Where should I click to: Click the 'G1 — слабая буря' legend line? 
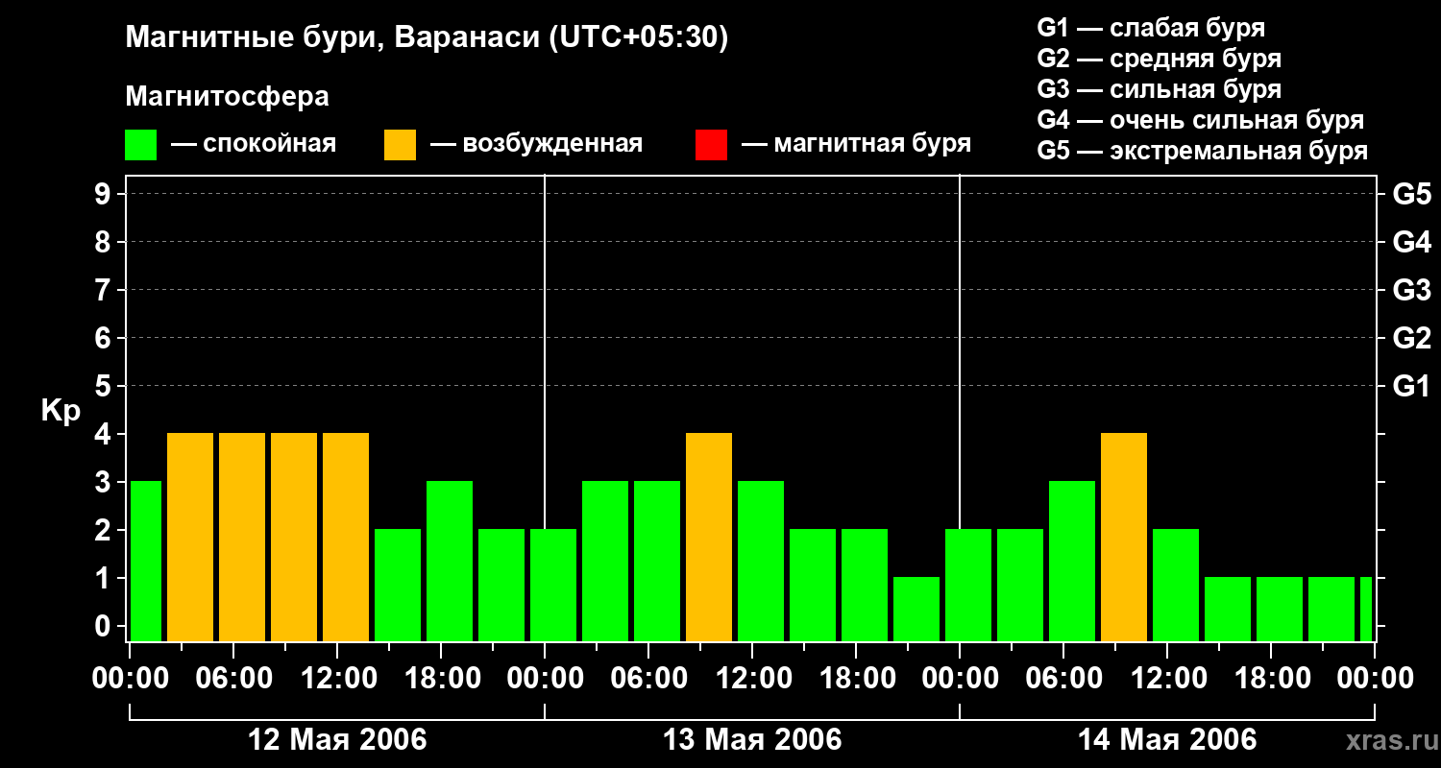(1151, 28)
